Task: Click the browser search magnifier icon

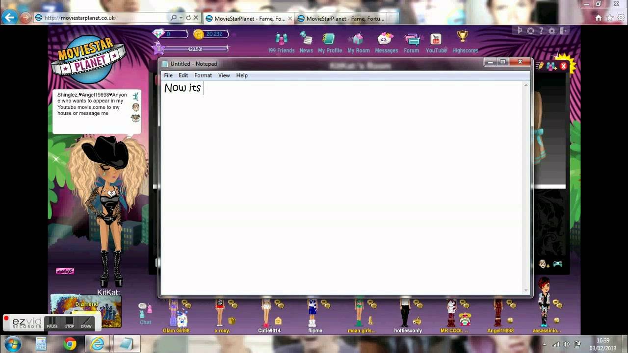Action: [174, 18]
